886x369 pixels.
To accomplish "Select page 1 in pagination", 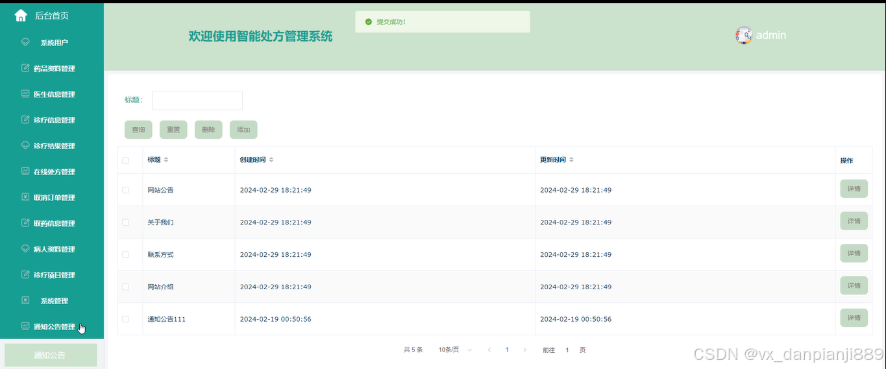I will pos(507,350).
